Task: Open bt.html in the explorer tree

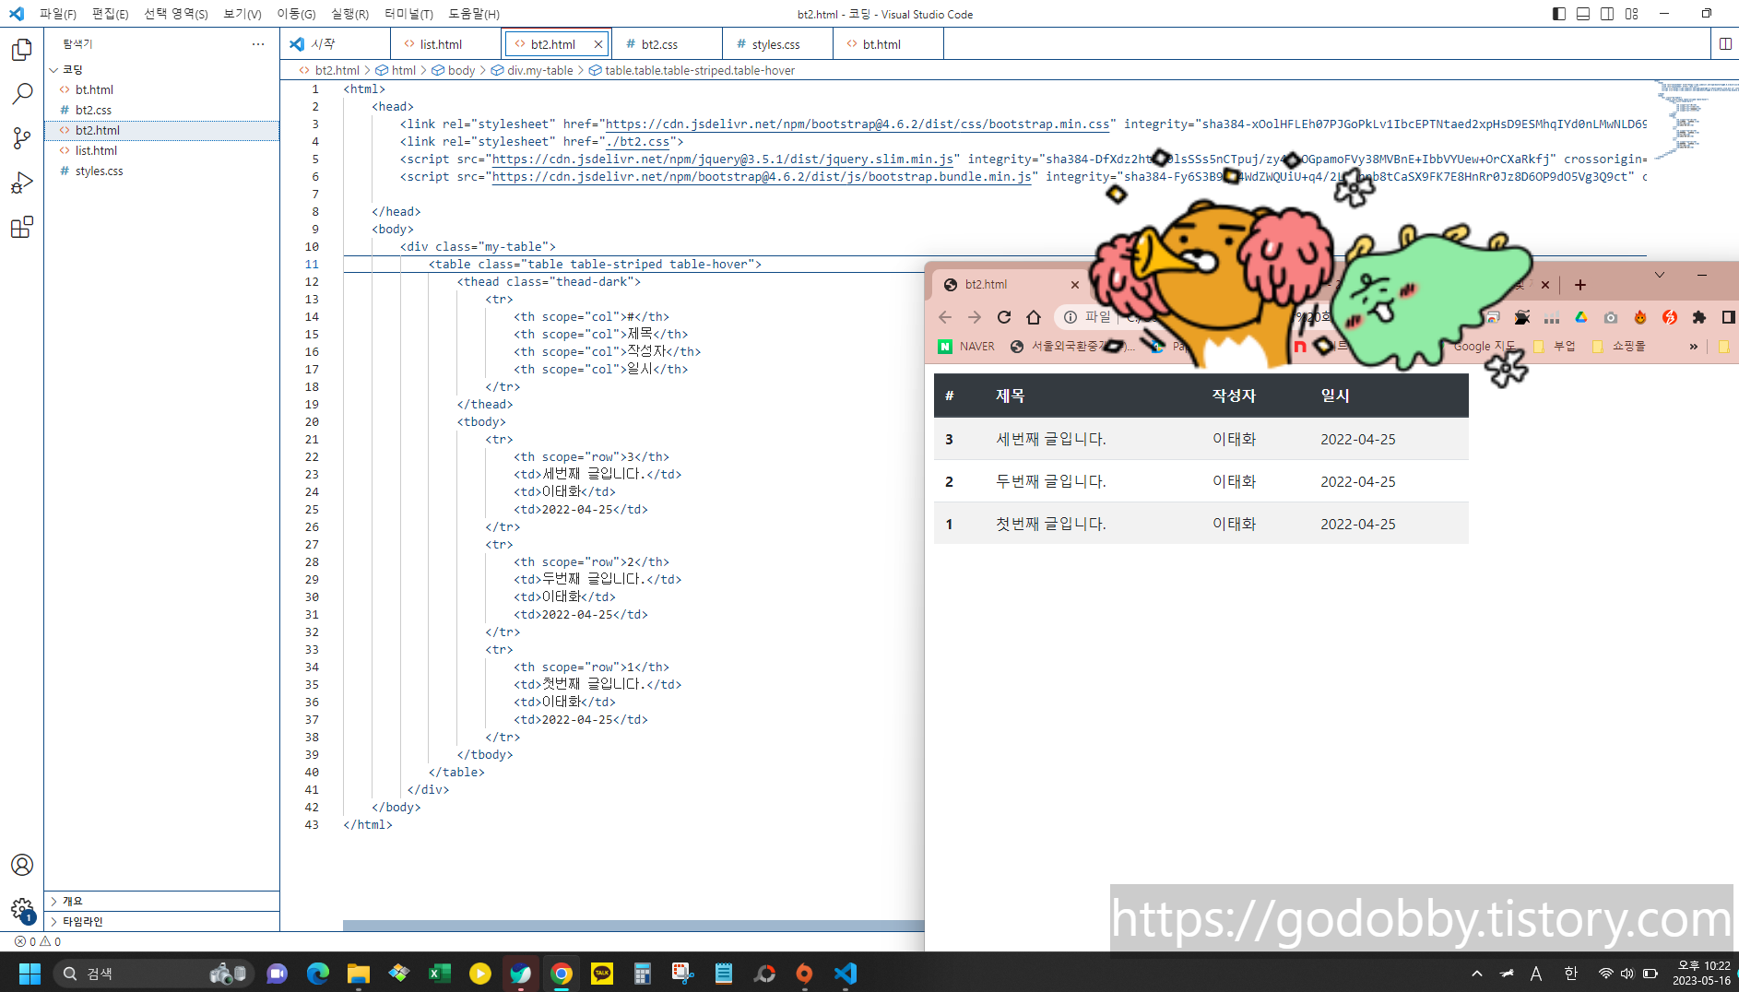Action: coord(161,89)
